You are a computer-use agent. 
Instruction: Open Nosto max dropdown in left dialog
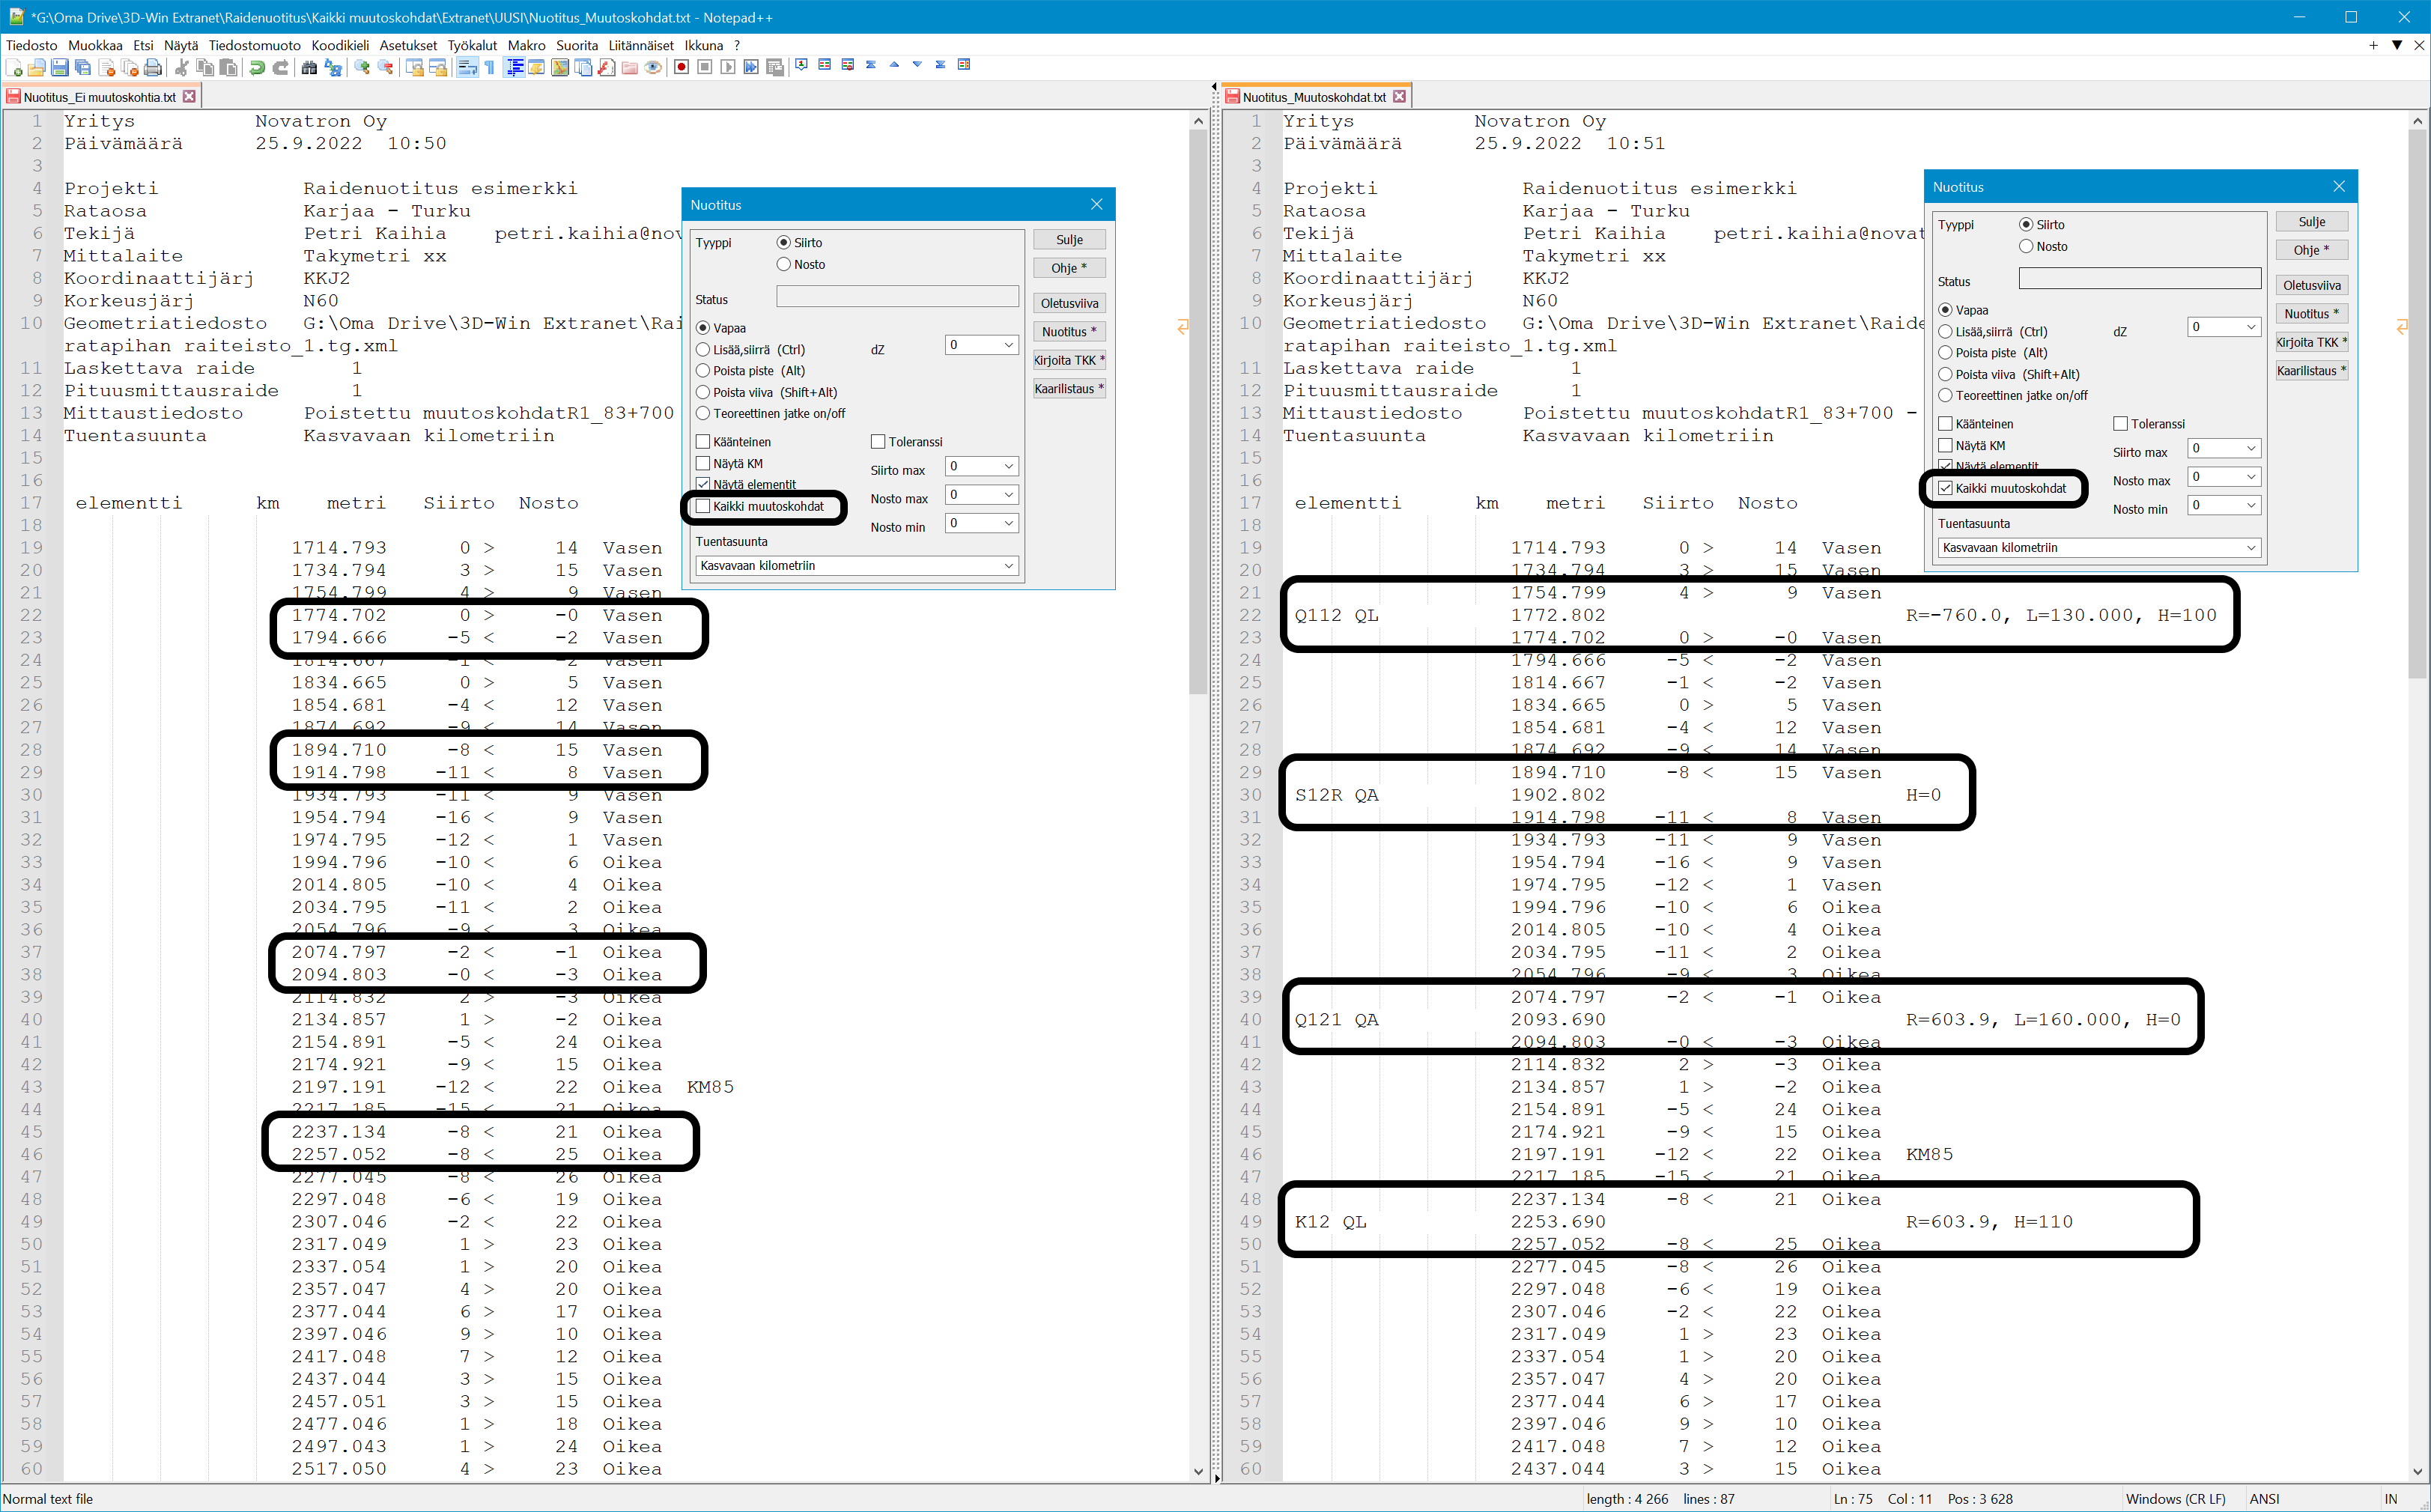(x=1008, y=494)
